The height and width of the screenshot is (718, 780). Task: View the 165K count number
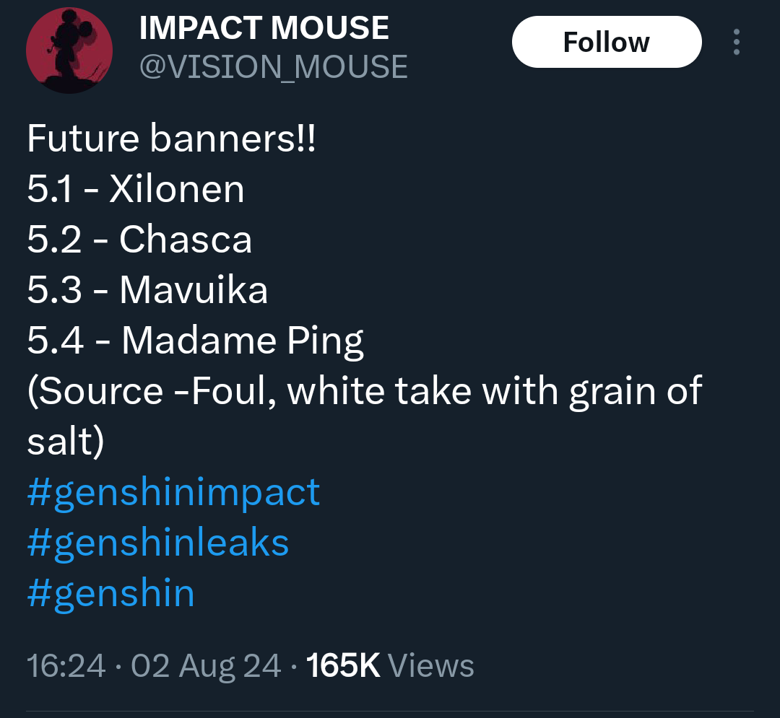[x=343, y=665]
